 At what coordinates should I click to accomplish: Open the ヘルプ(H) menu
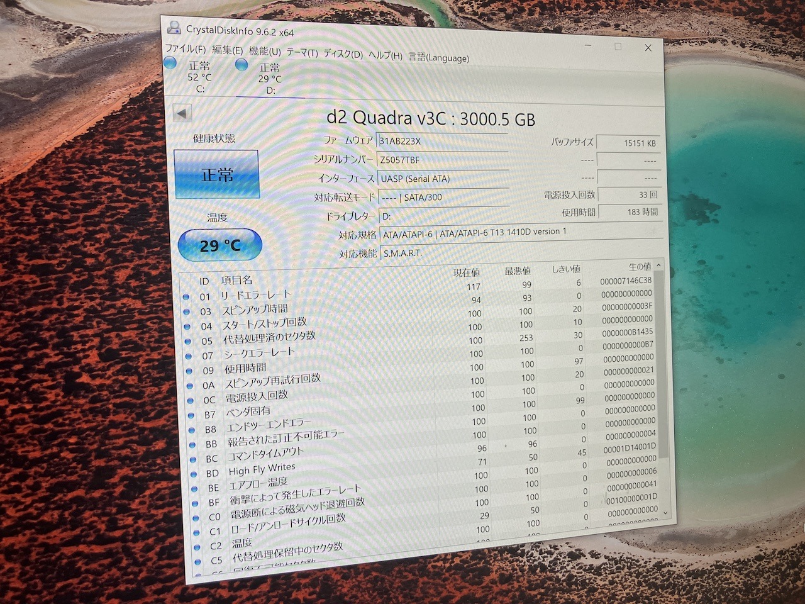385,55
